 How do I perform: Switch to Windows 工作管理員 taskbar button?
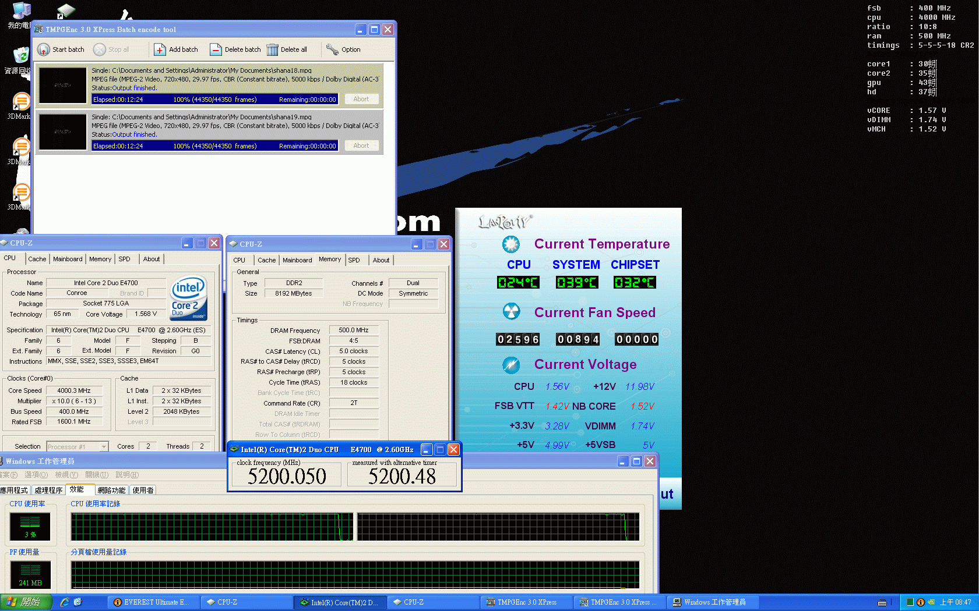713,602
